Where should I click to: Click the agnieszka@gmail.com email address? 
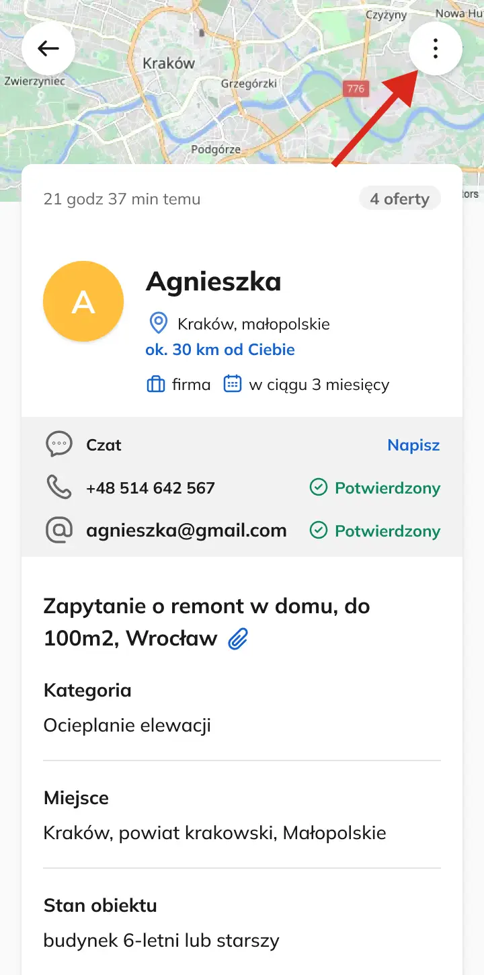186,531
